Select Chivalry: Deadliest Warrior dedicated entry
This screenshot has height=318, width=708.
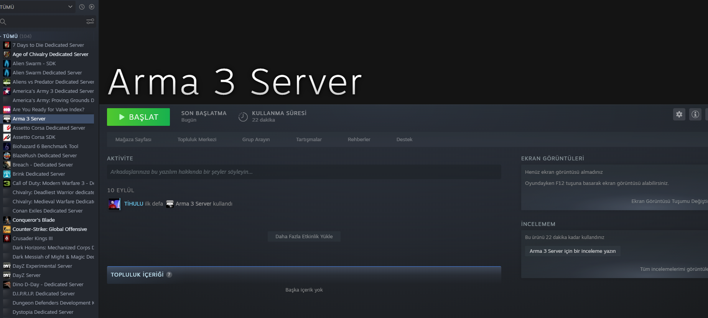47,193
